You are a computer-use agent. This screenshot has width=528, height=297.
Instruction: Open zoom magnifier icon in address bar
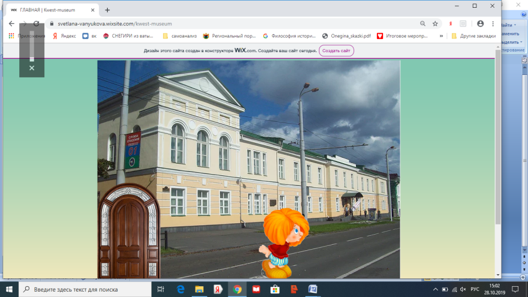coord(423,23)
